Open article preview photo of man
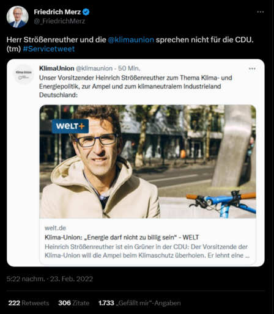Image resolution: width=274 pixels, height=314 pixels. tap(147, 161)
